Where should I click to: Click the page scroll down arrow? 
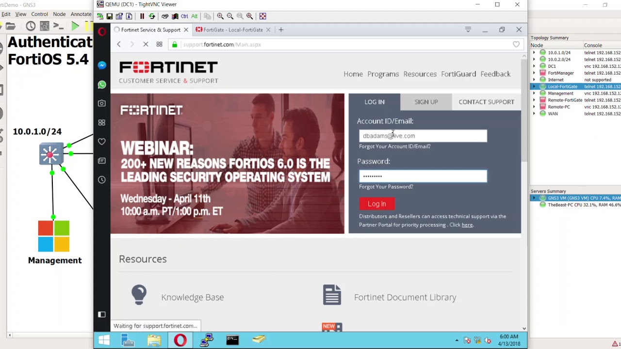pos(524,329)
